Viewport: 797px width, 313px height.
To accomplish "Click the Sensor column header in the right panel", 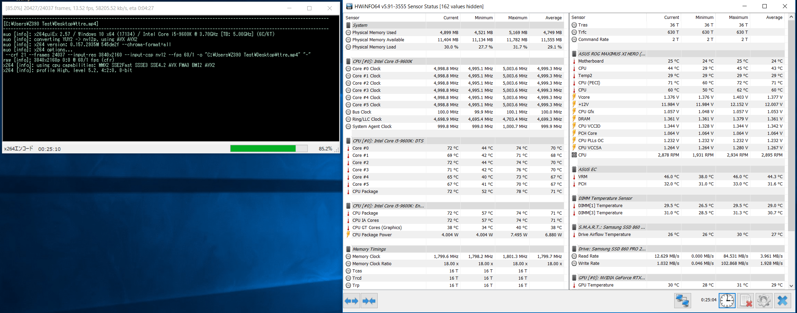I will click(608, 17).
